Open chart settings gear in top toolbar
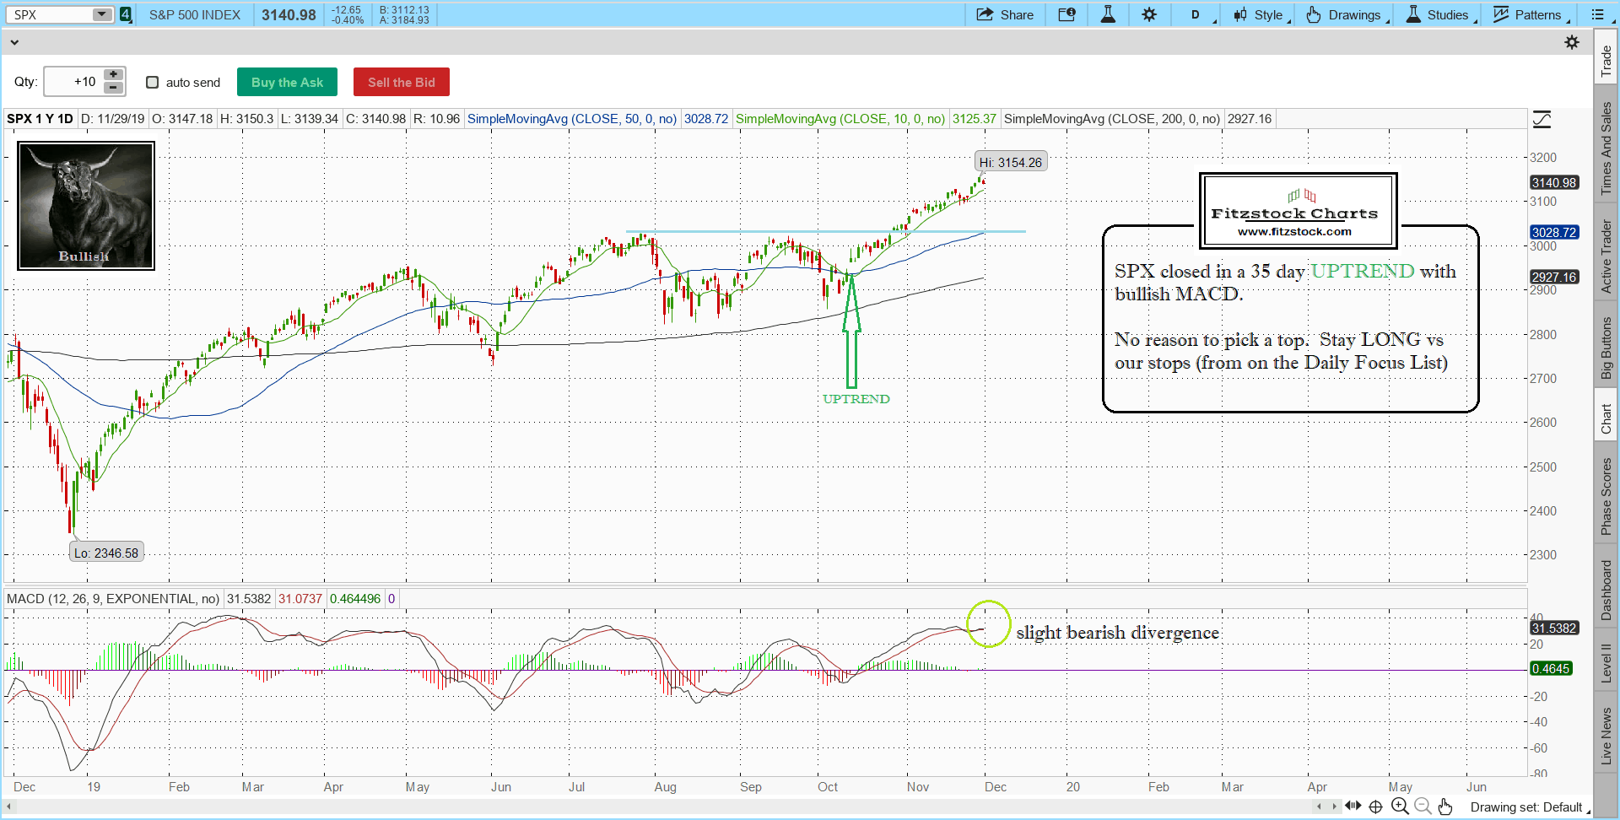The height and width of the screenshot is (820, 1620). (1149, 14)
